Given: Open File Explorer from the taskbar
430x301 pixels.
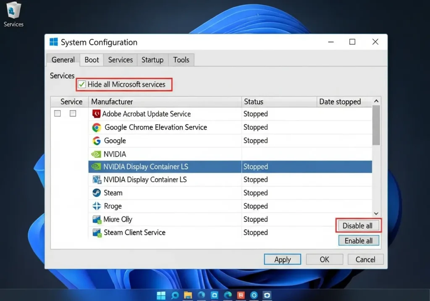Looking at the screenshot, I should click(x=188, y=295).
